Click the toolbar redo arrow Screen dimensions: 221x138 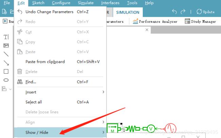183,12
